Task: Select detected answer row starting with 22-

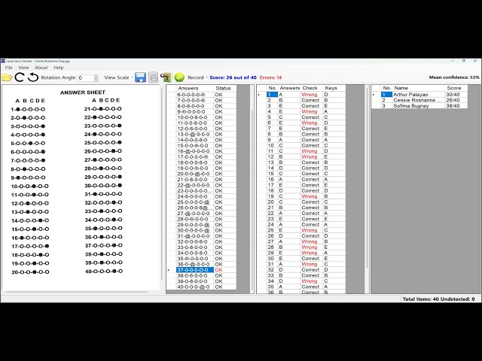Action: (195, 185)
